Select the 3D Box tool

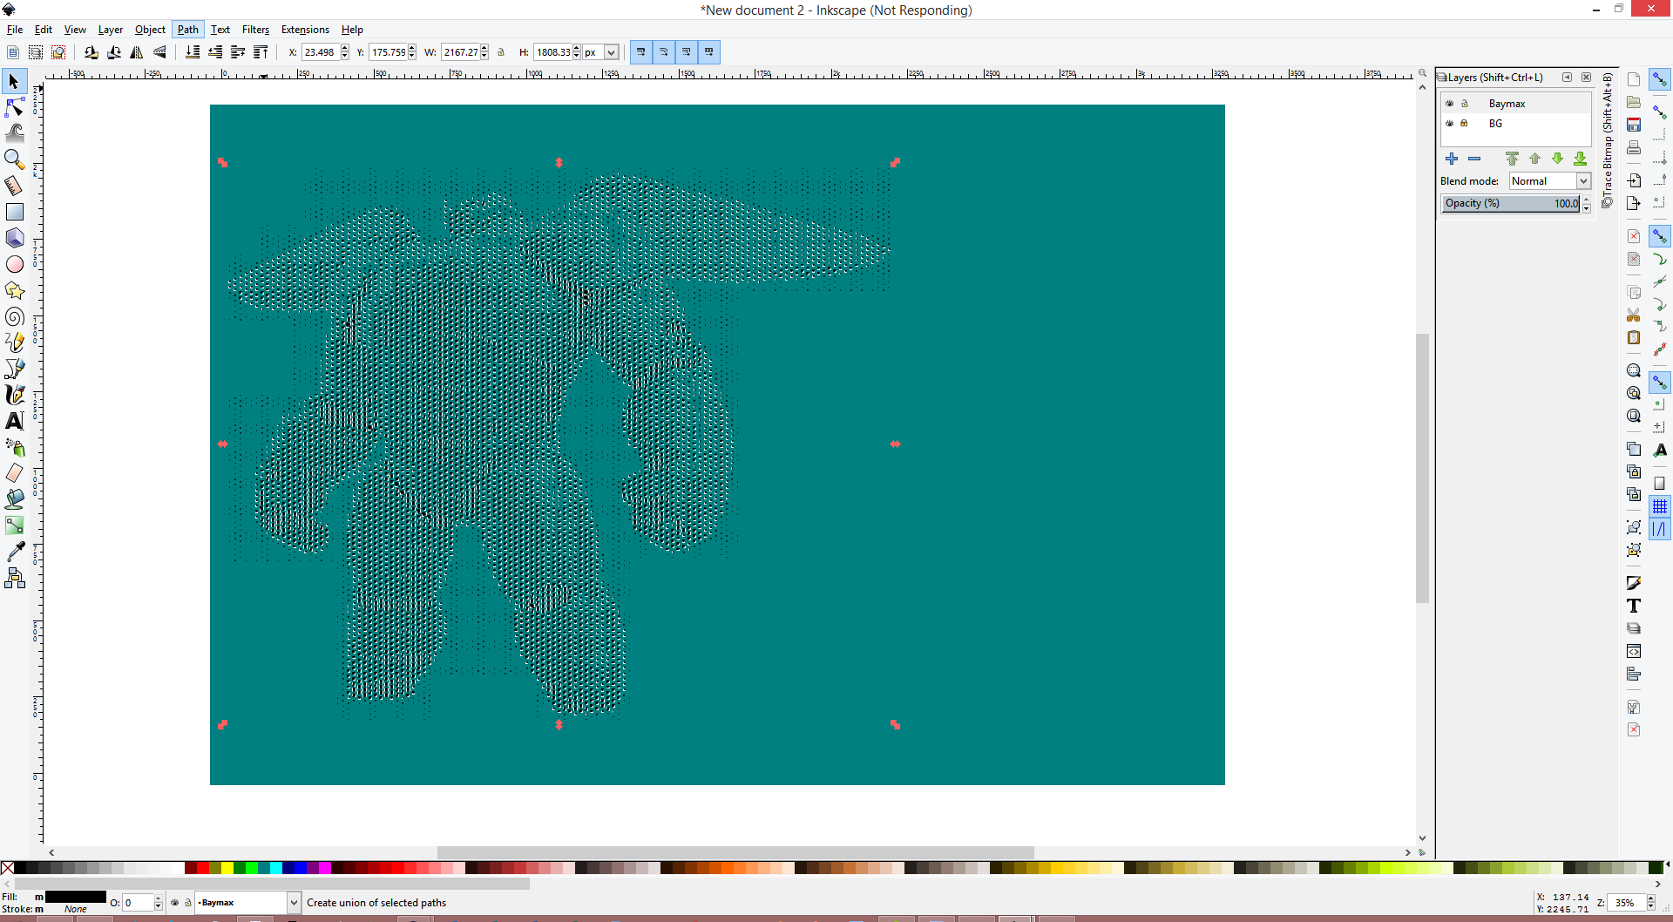click(x=15, y=238)
